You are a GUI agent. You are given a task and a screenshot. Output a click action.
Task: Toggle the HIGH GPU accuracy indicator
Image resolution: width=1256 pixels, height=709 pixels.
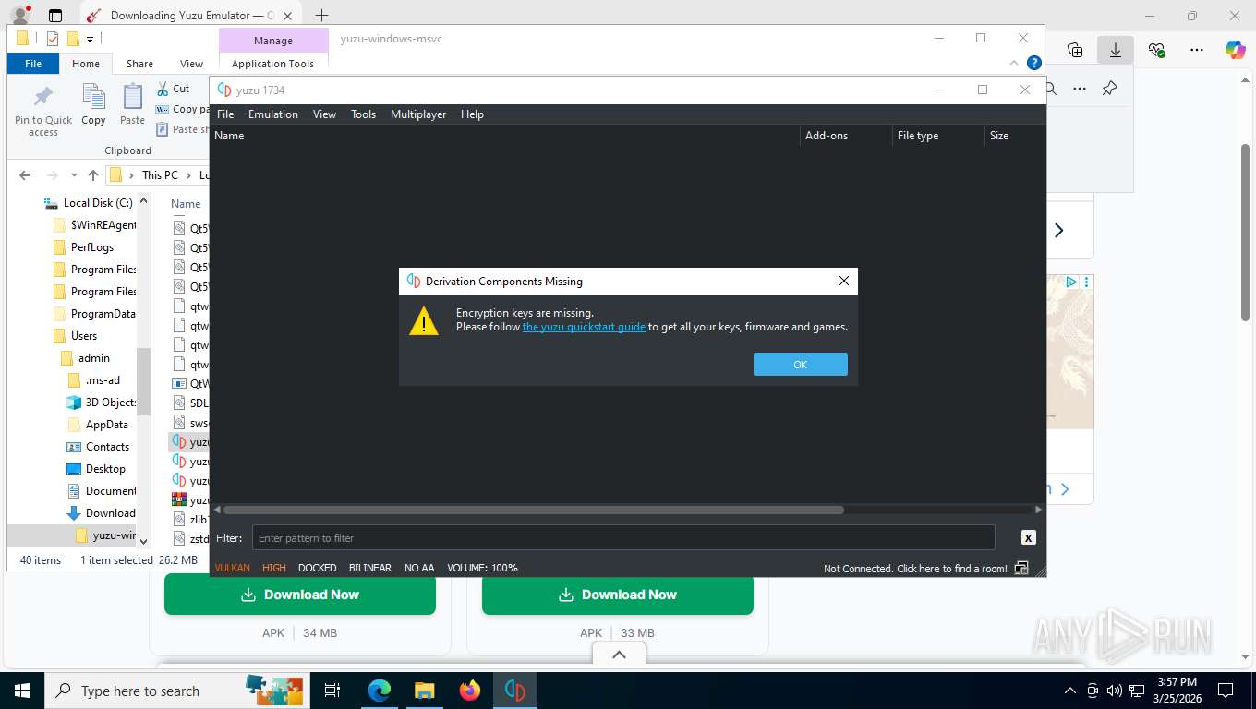point(274,568)
